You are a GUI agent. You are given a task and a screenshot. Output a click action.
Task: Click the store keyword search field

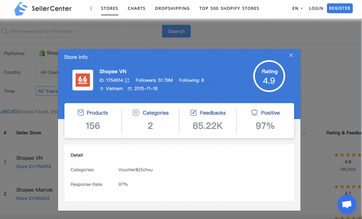[81, 31]
